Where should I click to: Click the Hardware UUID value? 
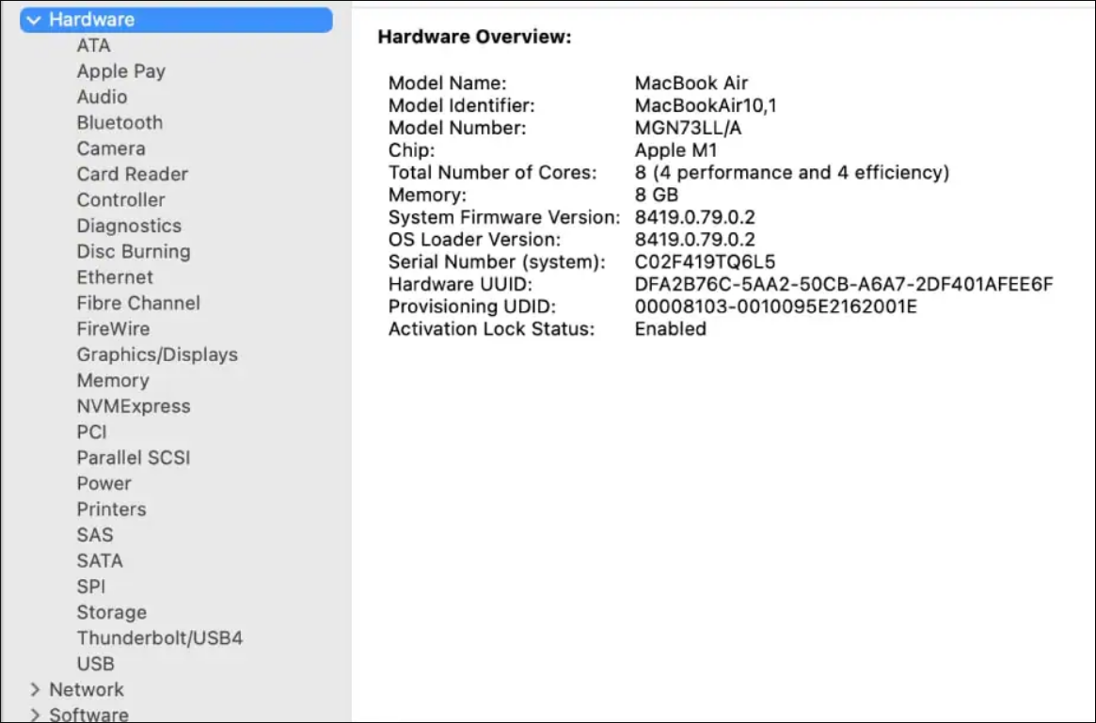pos(844,284)
